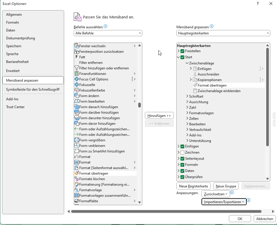277x225 pixels.
Task: Click the commands list vertical scrollbar thumb
Action: [140, 105]
